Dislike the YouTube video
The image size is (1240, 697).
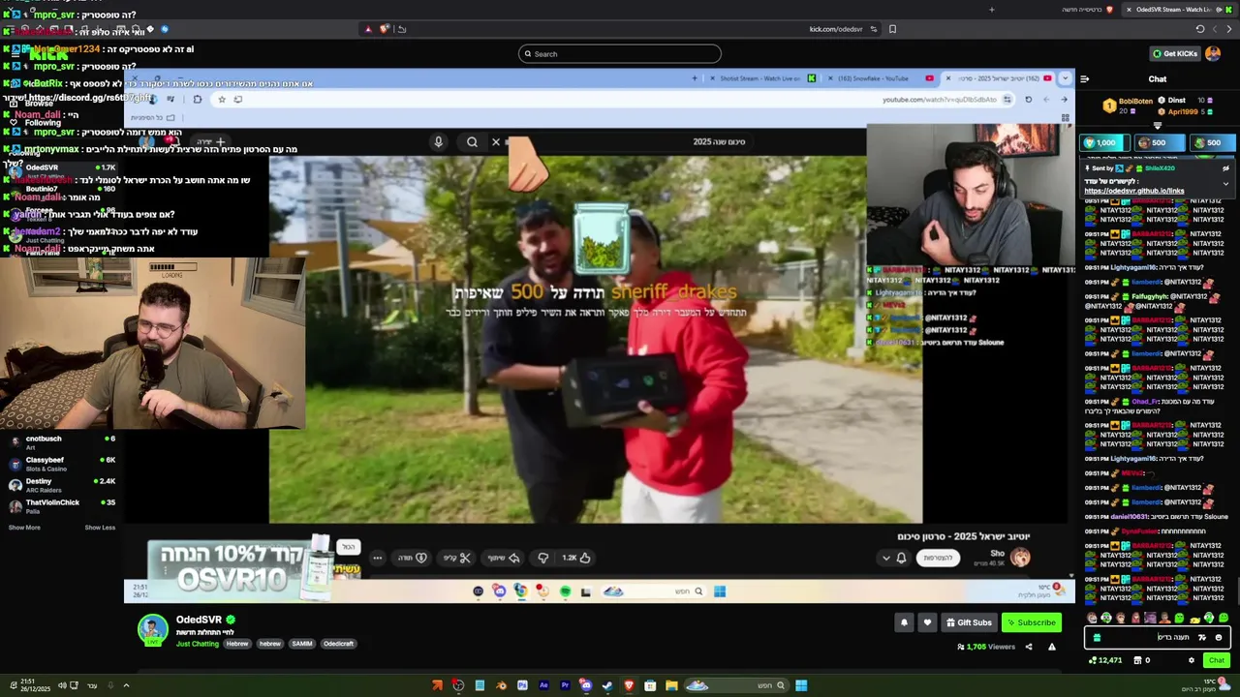(x=543, y=558)
